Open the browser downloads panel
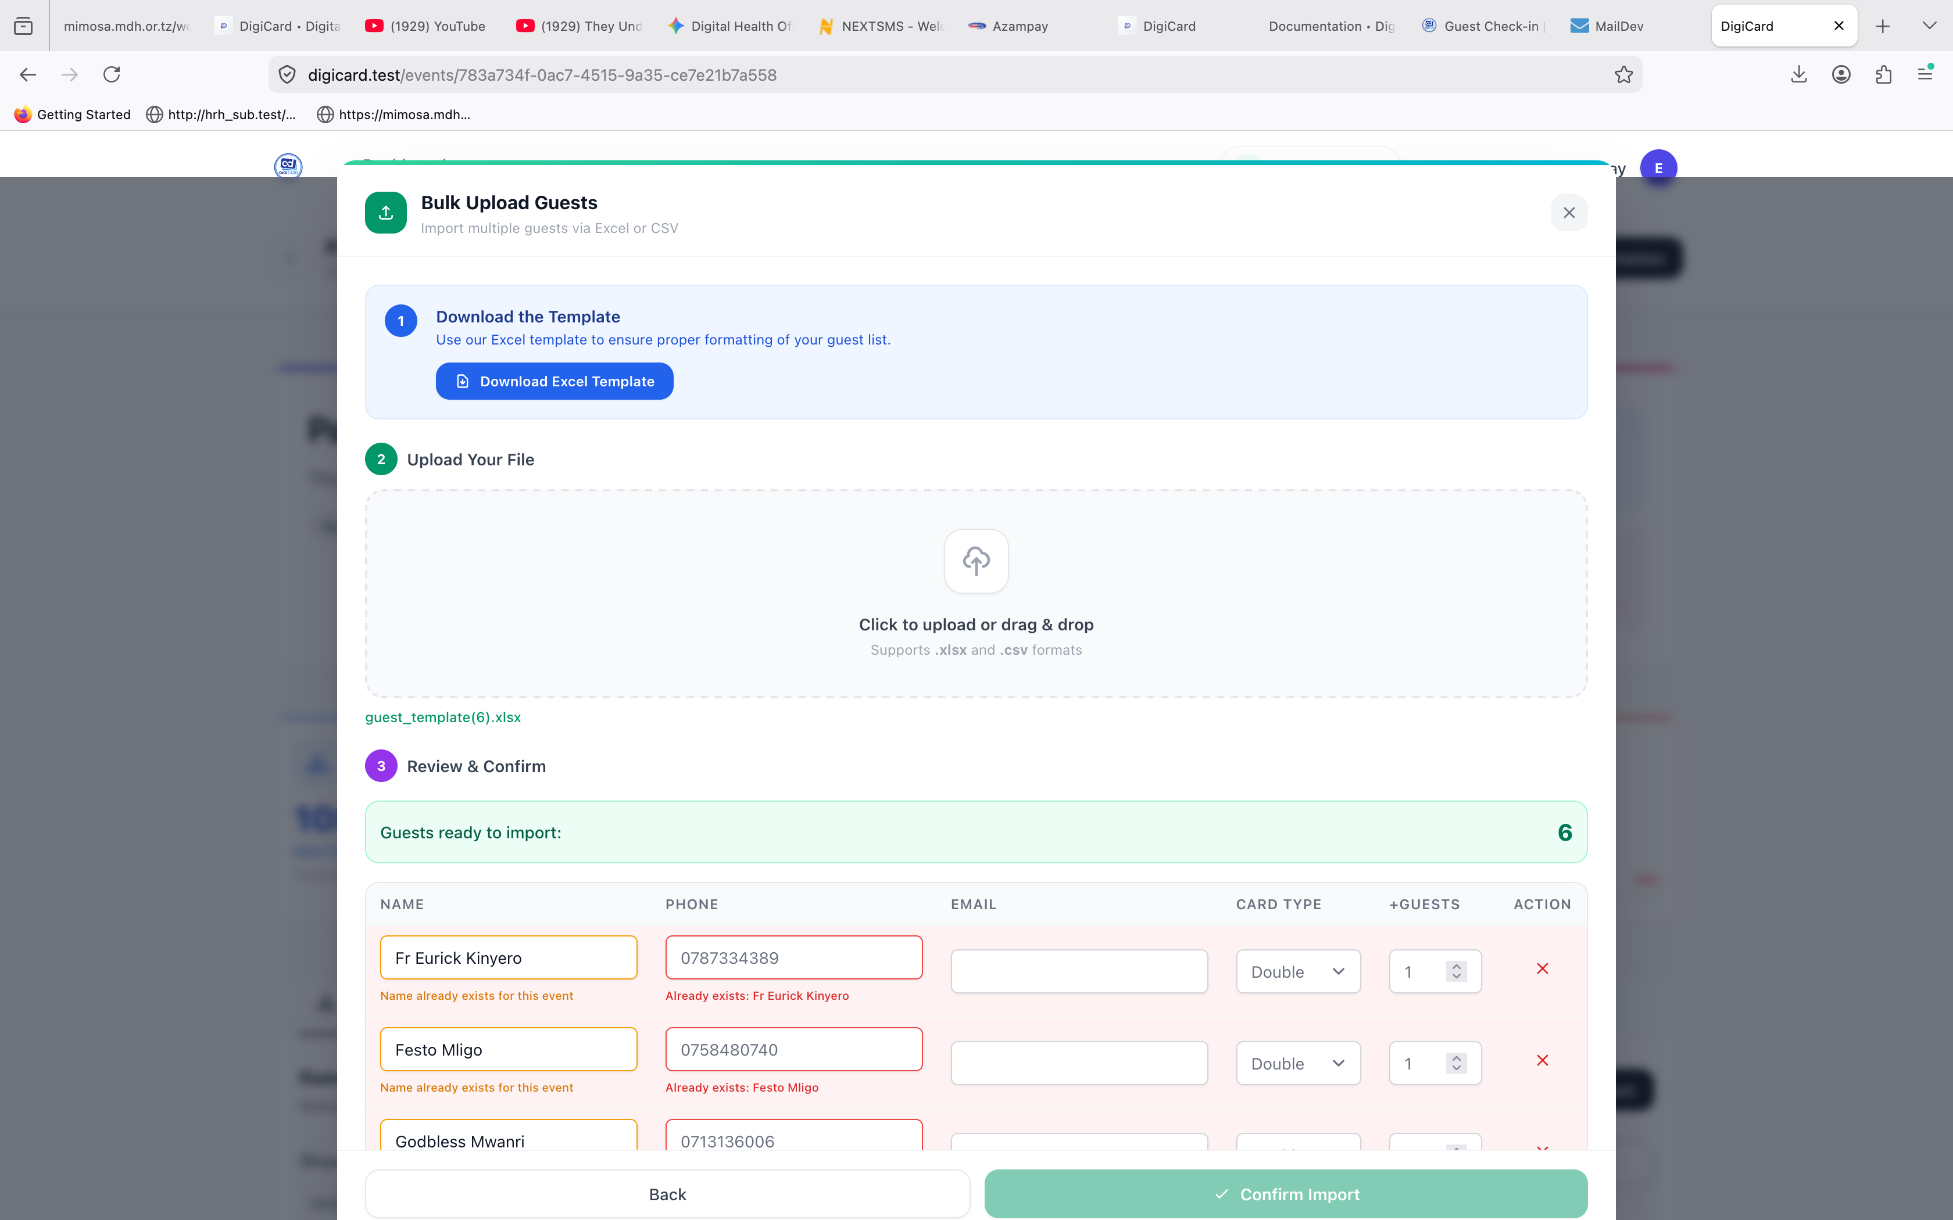 [1799, 75]
